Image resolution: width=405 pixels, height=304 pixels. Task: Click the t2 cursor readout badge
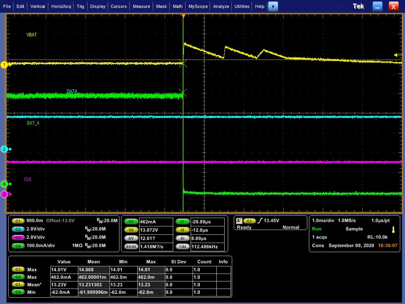182,230
